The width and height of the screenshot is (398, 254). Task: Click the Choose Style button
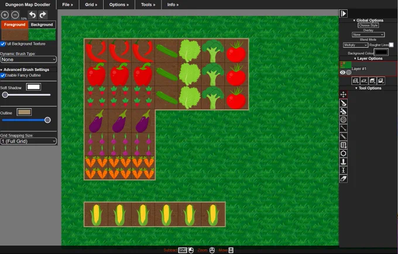pos(368,25)
